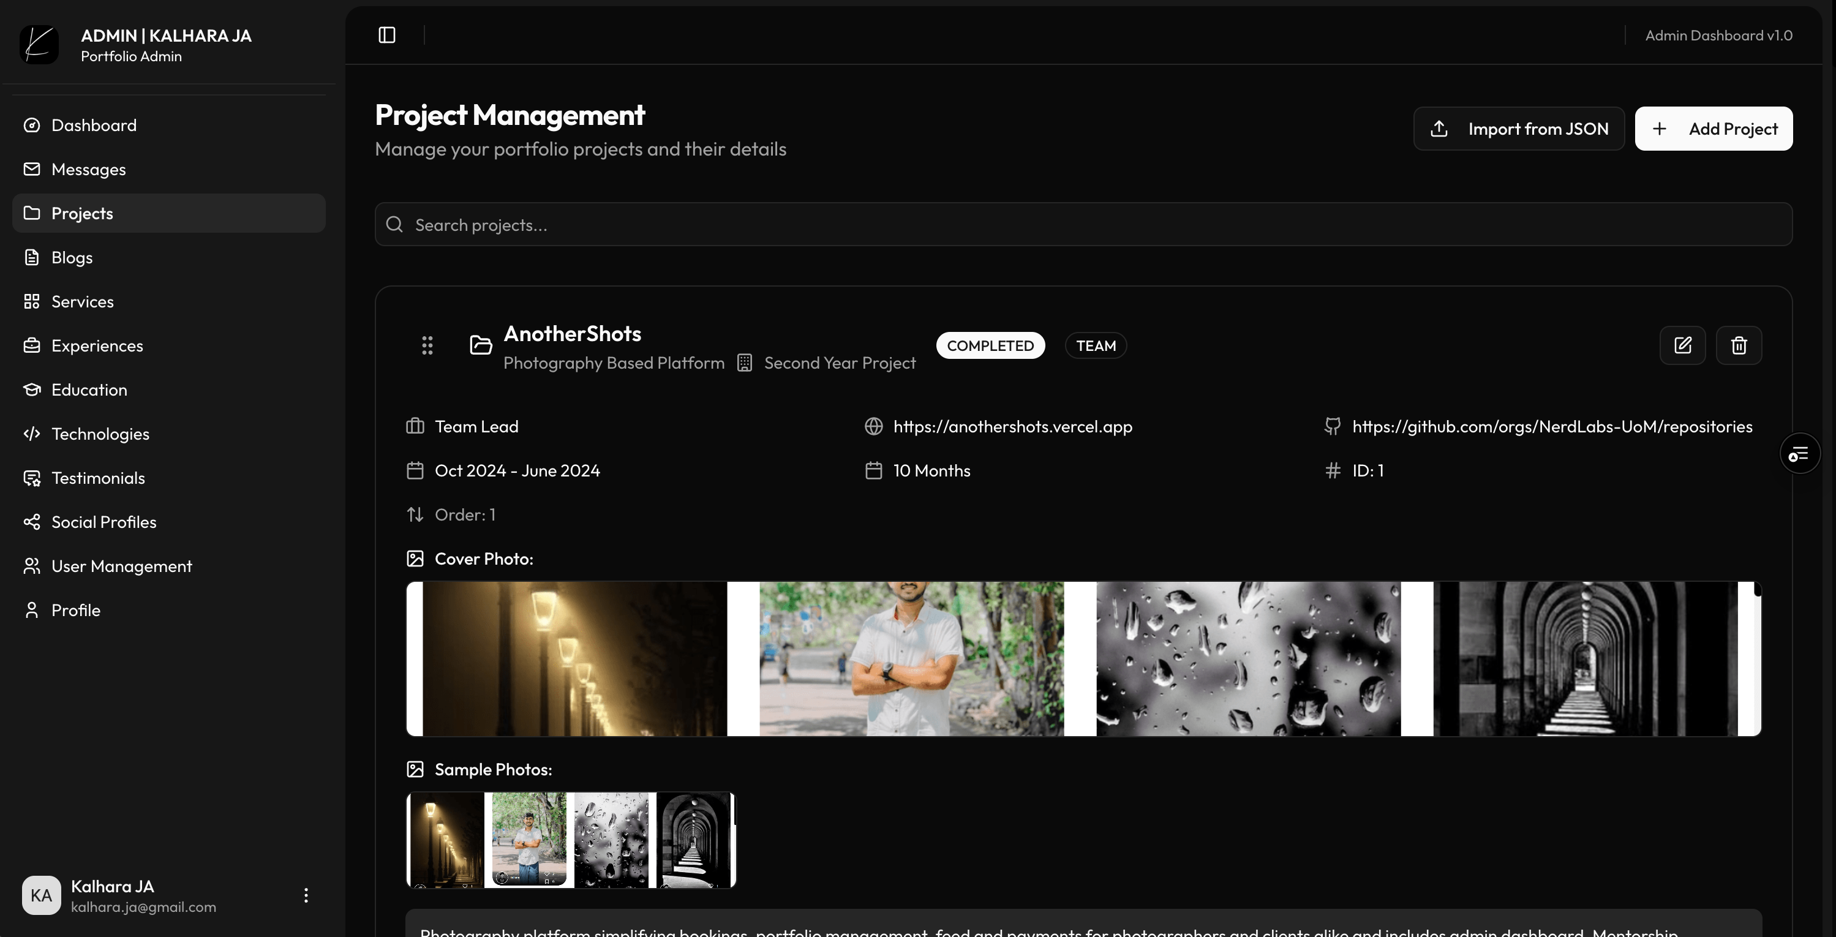Open the Dashboard sidebar item
The width and height of the screenshot is (1836, 937).
pyautogui.click(x=93, y=126)
